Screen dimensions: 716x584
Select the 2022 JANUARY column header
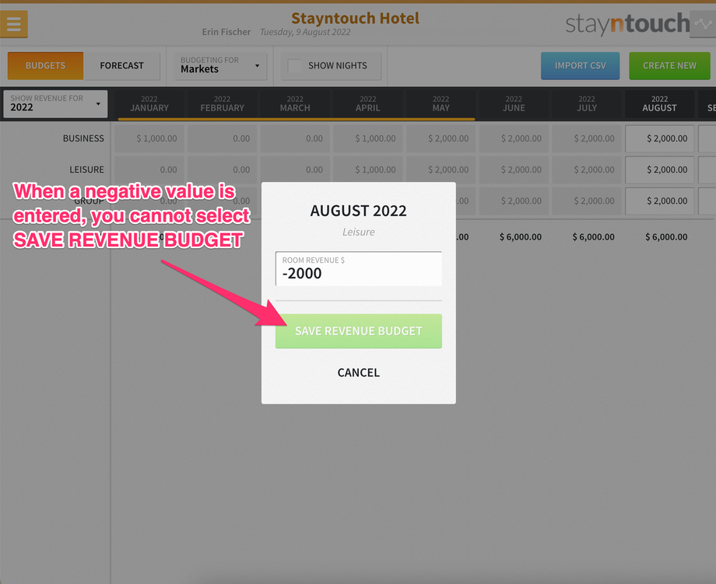click(149, 103)
